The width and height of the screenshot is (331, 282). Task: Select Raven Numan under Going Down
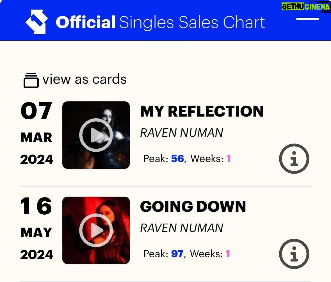(181, 228)
